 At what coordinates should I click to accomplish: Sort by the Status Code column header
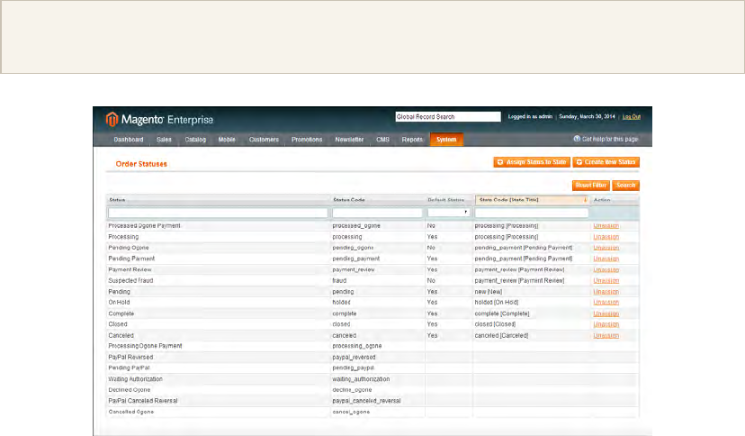pos(349,200)
